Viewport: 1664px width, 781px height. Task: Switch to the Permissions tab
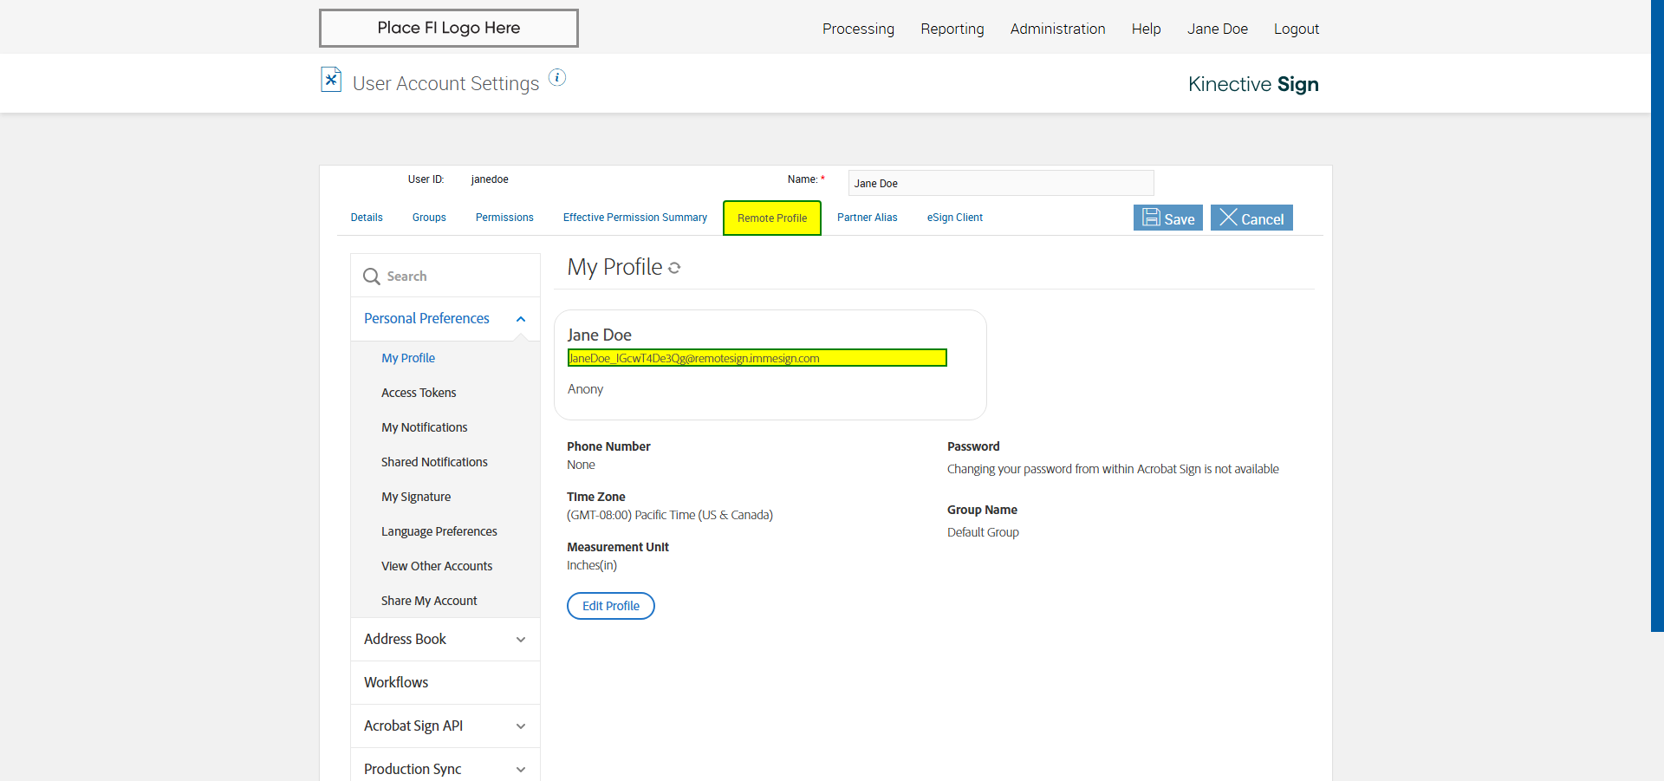tap(504, 218)
